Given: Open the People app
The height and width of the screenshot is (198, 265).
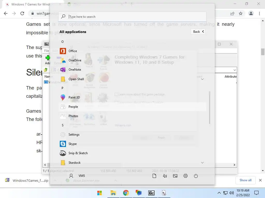Looking at the screenshot, I should click(132, 106).
